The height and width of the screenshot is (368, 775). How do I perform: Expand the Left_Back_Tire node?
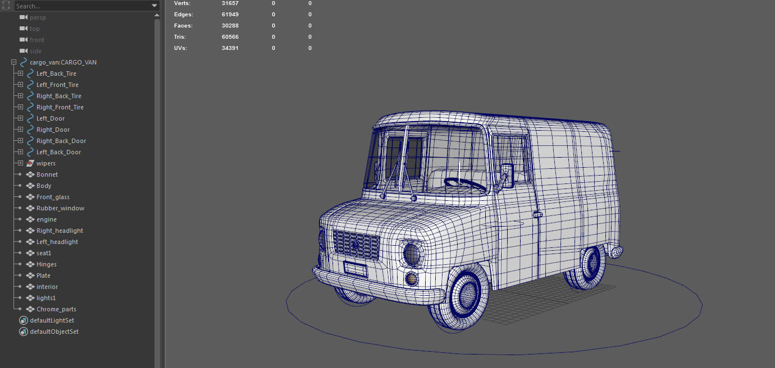[x=20, y=73]
